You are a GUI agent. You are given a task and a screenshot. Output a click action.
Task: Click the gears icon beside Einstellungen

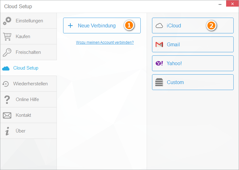coord(7,21)
